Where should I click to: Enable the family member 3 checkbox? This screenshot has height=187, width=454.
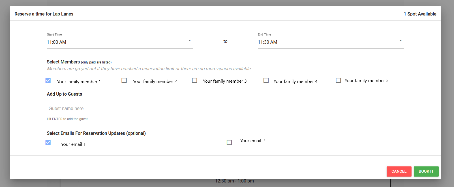[194, 81]
